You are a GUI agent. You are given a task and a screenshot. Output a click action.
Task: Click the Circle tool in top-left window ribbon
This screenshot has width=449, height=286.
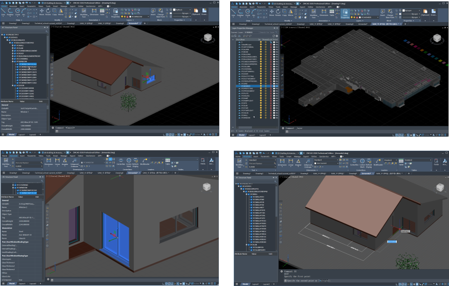[x=18, y=11]
